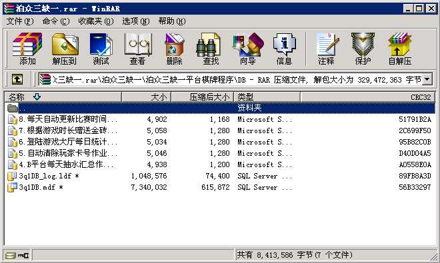Open the 命令(C) menu
This screenshot has width=440, height=263.
point(56,21)
